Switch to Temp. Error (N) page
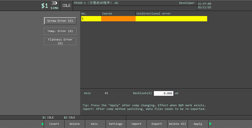 pos(60,31)
